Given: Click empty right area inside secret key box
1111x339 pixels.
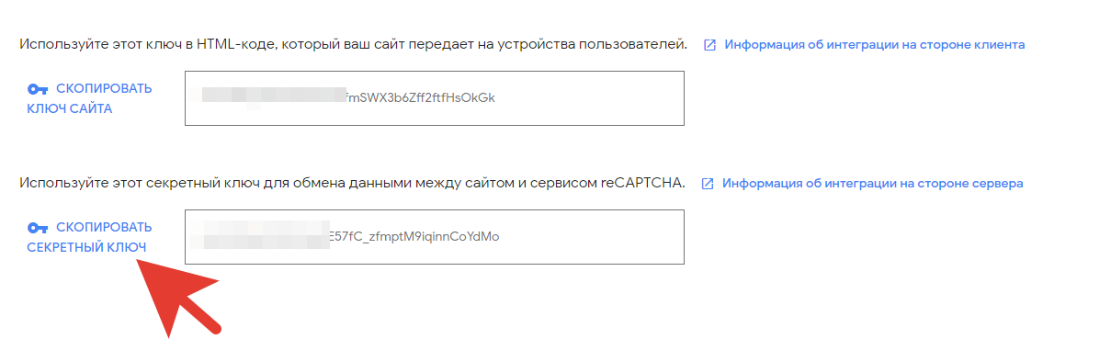Looking at the screenshot, I should pos(593,237).
